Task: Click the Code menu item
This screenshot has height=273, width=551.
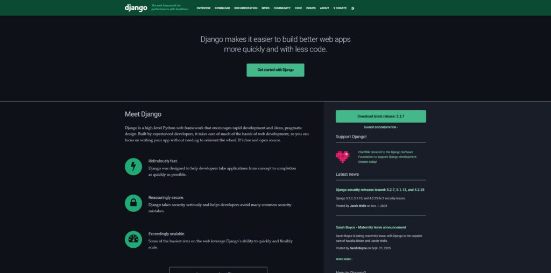Action: coord(299,8)
